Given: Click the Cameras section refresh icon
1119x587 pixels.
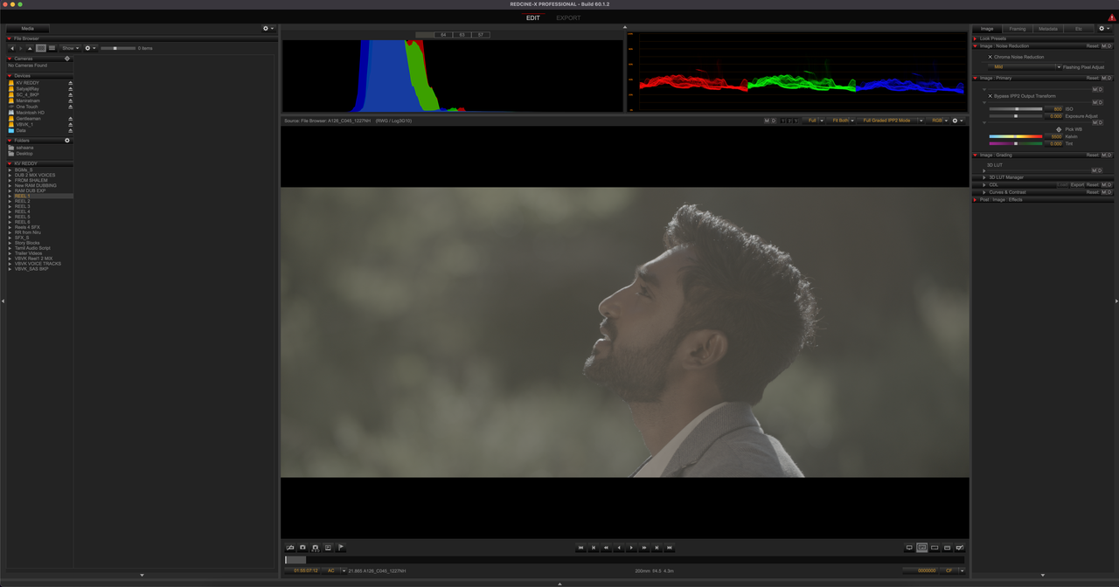Looking at the screenshot, I should pos(67,59).
